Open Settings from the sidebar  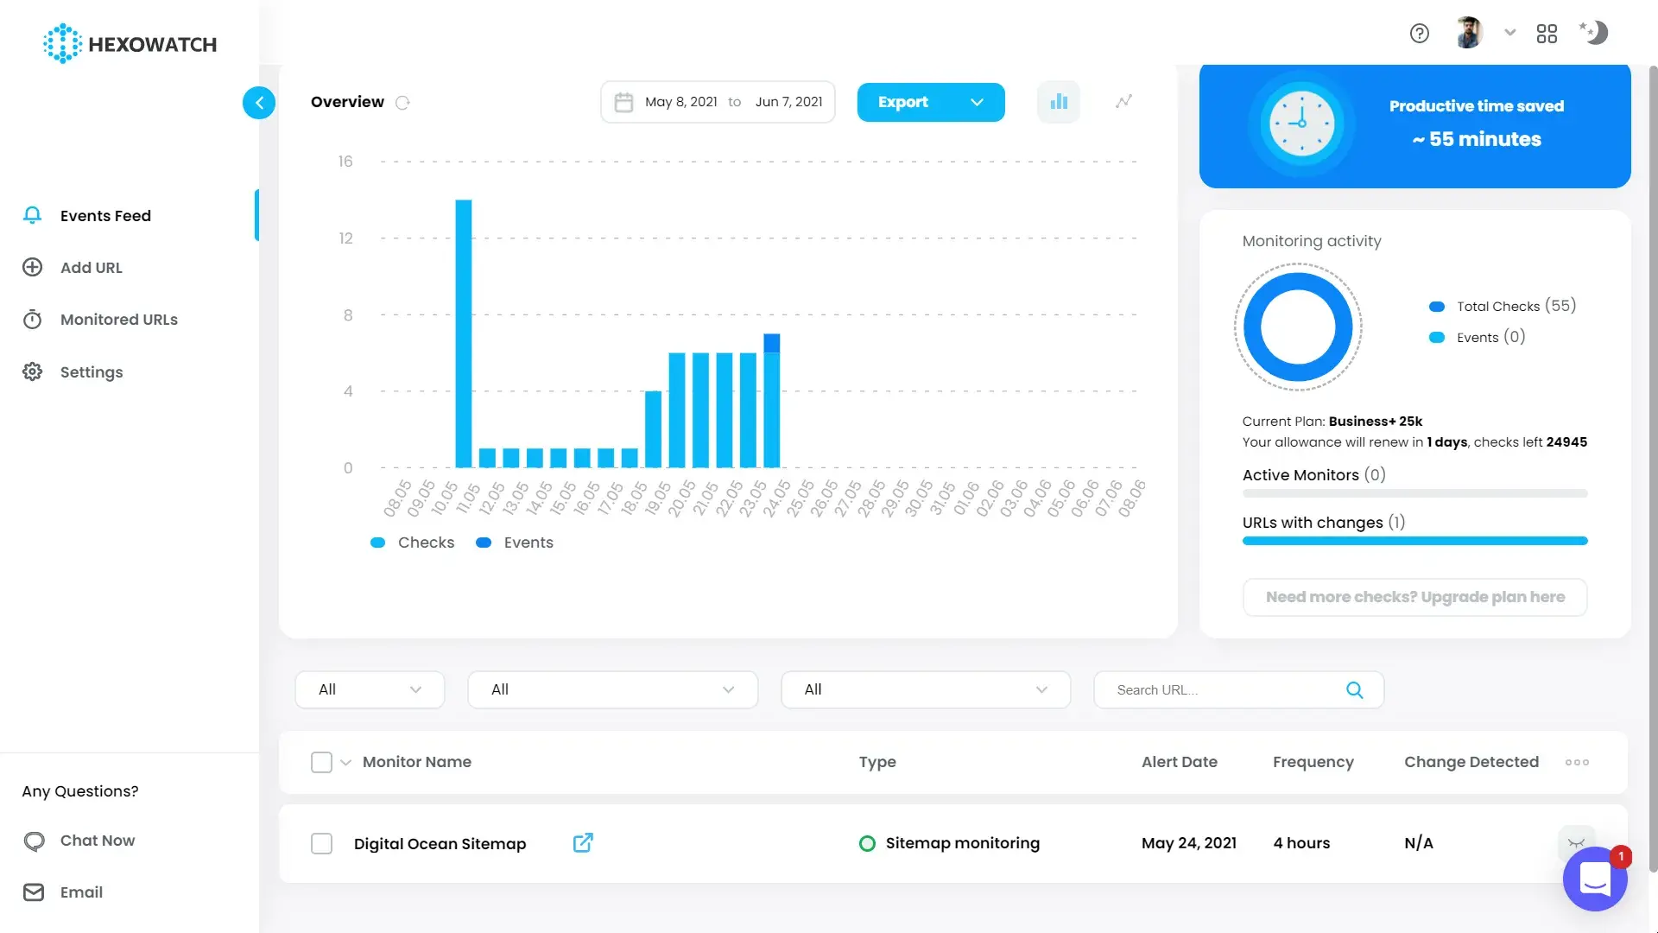[91, 371]
